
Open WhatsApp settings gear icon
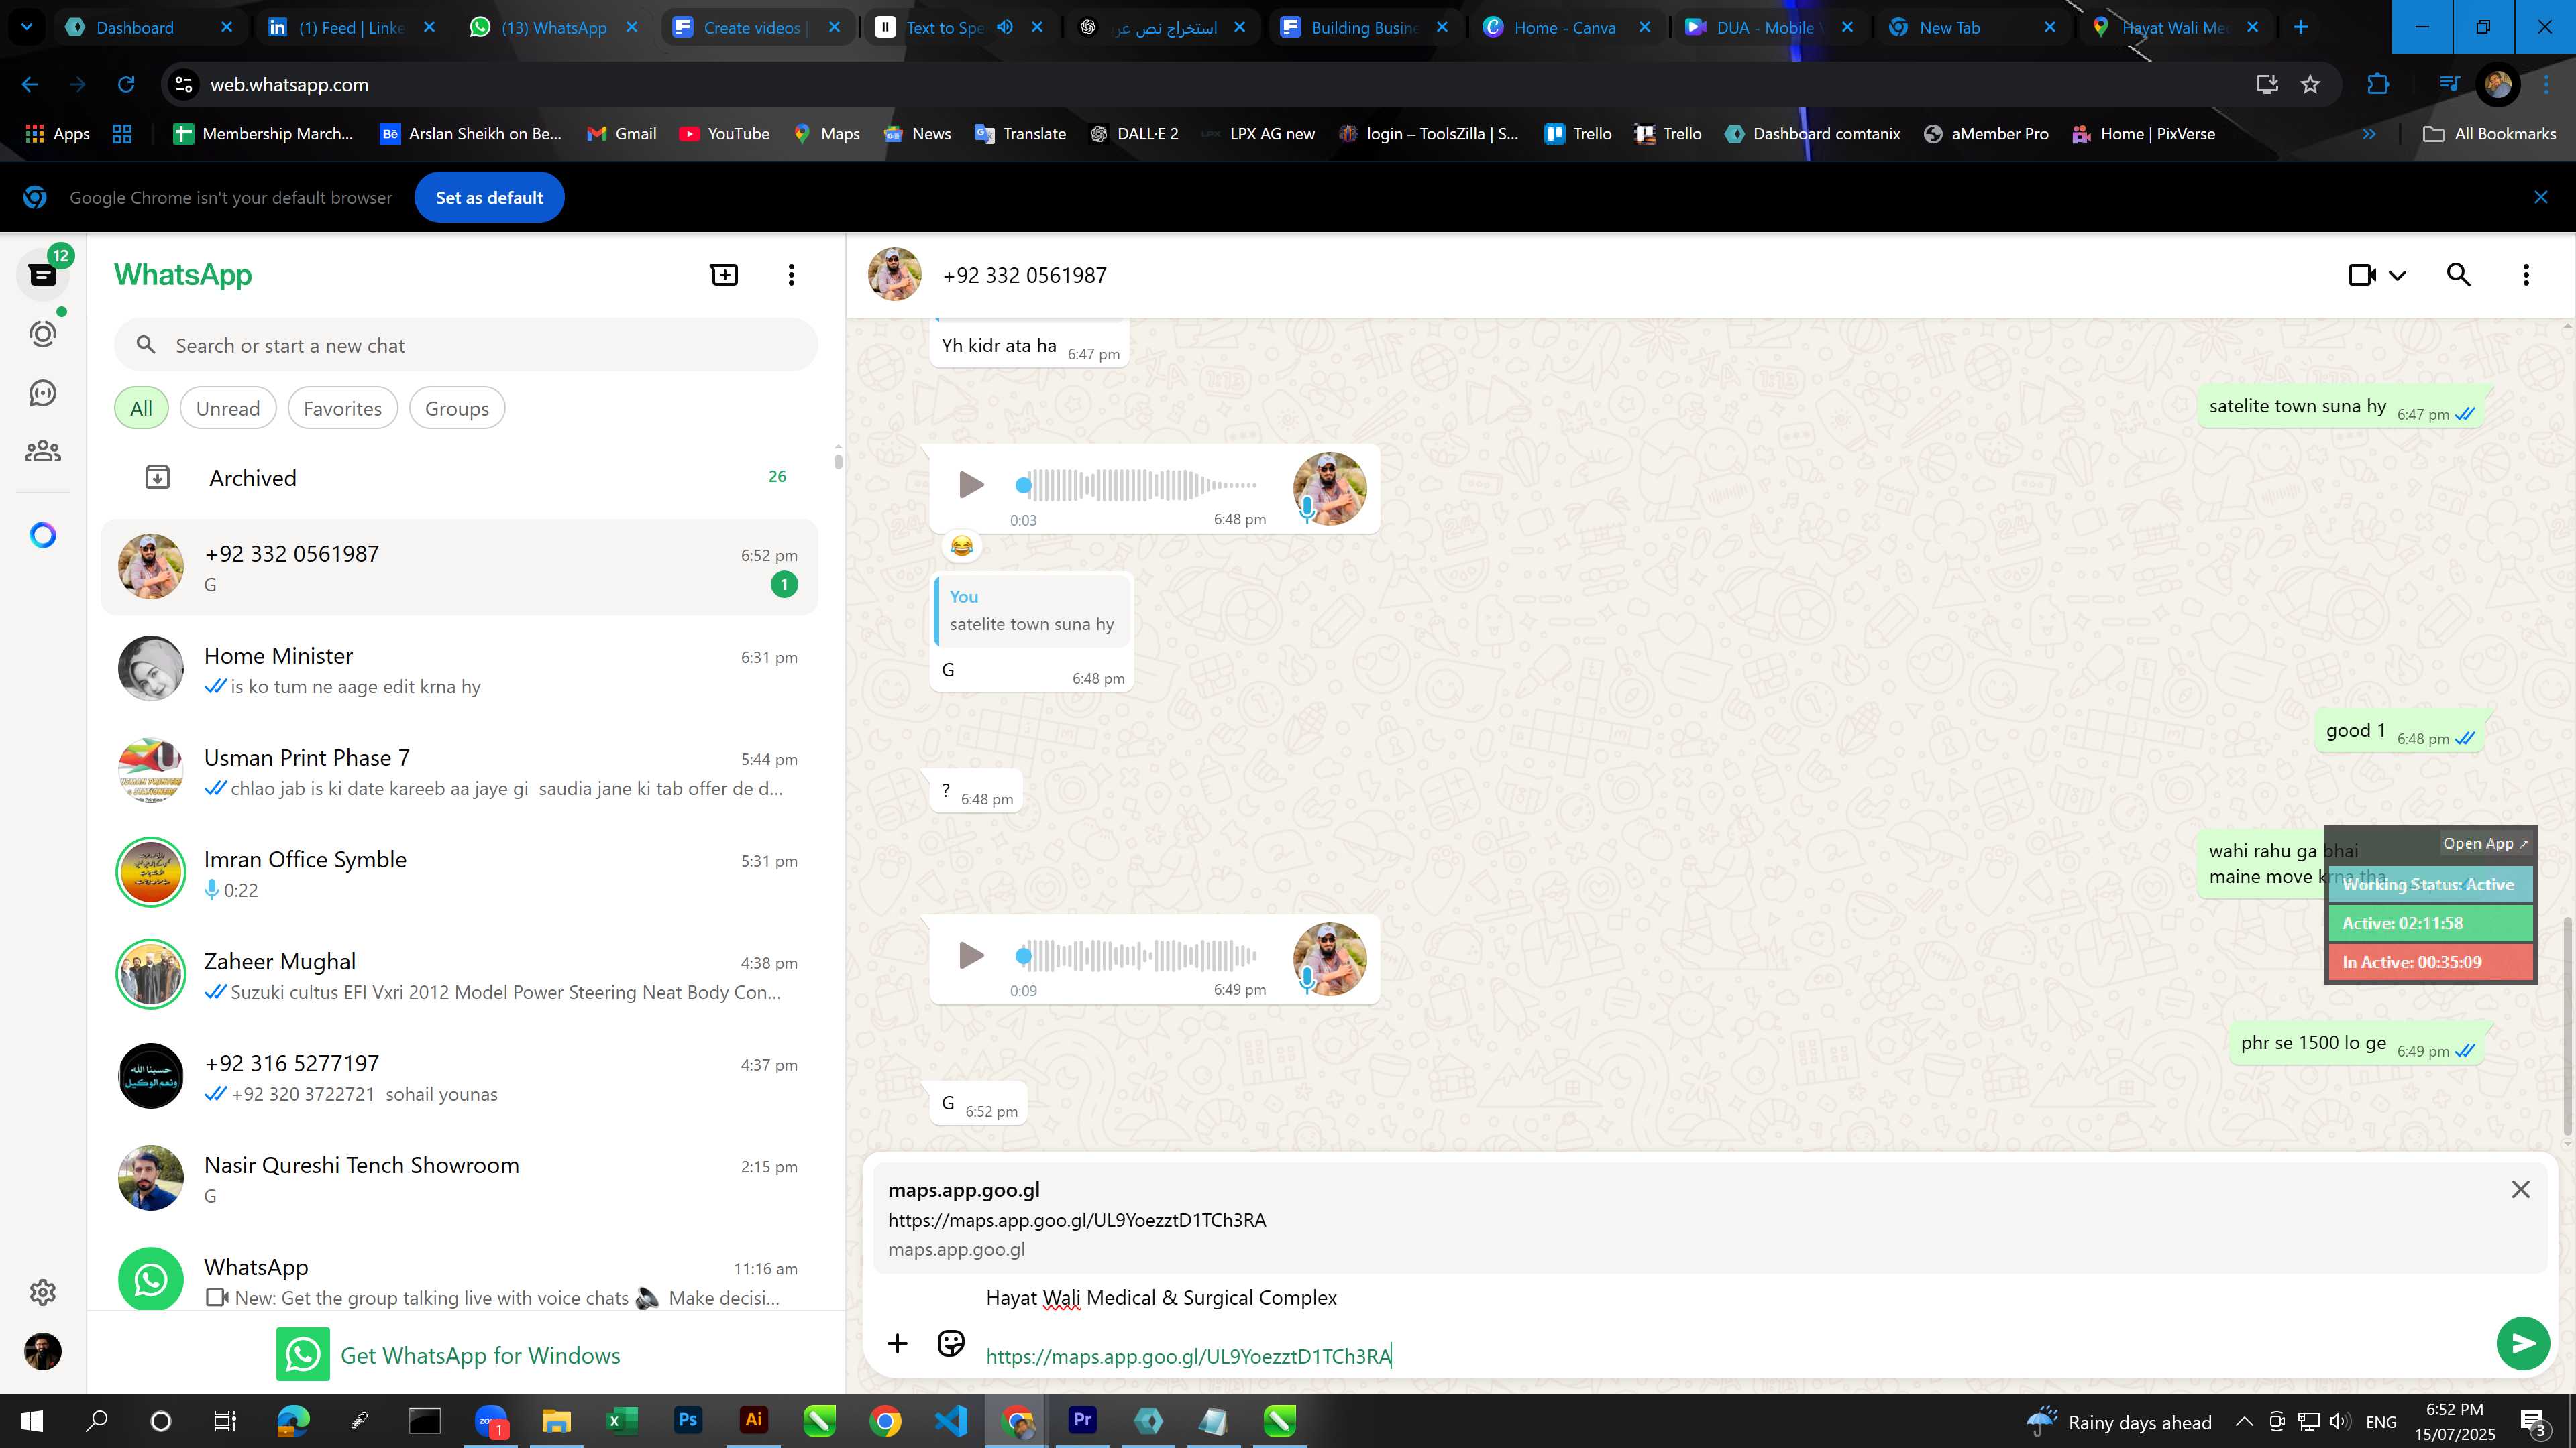[42, 1292]
